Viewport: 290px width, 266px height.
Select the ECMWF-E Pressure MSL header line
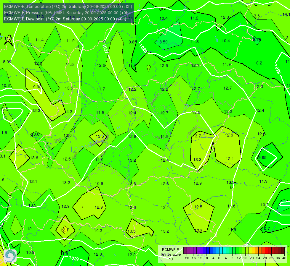pyautogui.click(x=67, y=13)
